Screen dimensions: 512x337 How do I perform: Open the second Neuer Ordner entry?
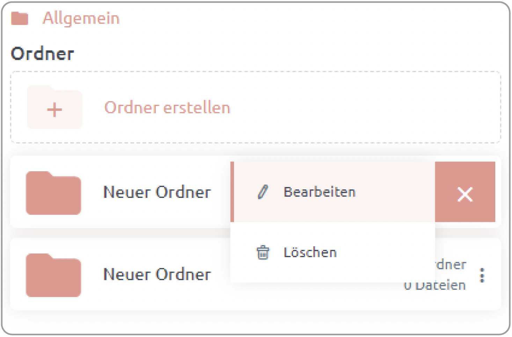(157, 274)
